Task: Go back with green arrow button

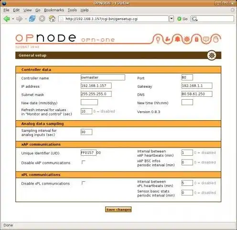Action: [7, 19]
